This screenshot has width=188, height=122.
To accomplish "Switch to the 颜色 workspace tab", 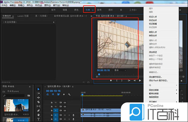I will click(x=76, y=10).
